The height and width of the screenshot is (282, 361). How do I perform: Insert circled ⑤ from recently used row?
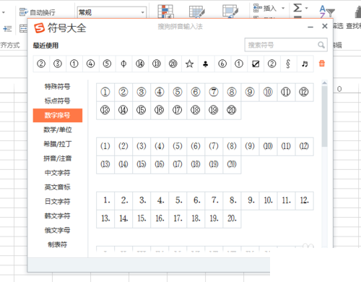click(x=107, y=64)
